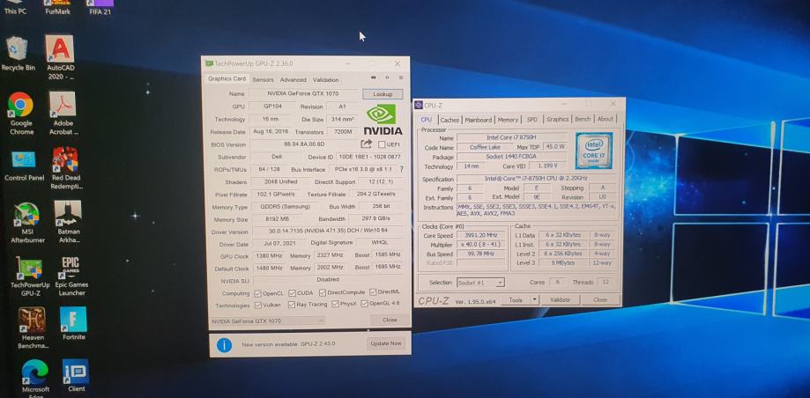Click the Core Speed value 3991.20 MHz
This screenshot has height=398, width=810.
pyautogui.click(x=482, y=235)
